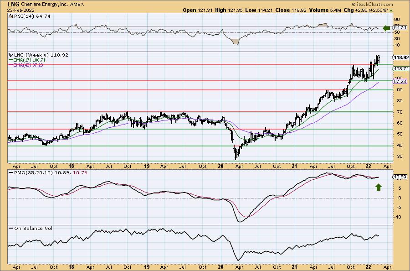Click the PMO(35,20,10) legend text
Viewport: 410px width, 271px height.
pos(33,173)
